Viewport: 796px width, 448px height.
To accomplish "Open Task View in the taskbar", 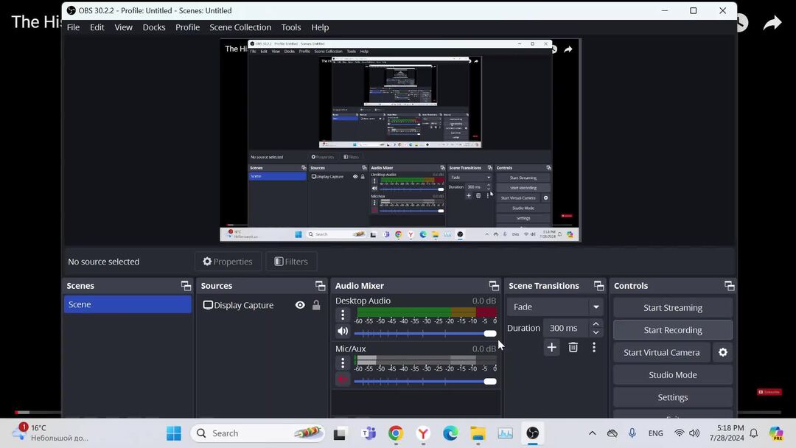I will point(340,433).
